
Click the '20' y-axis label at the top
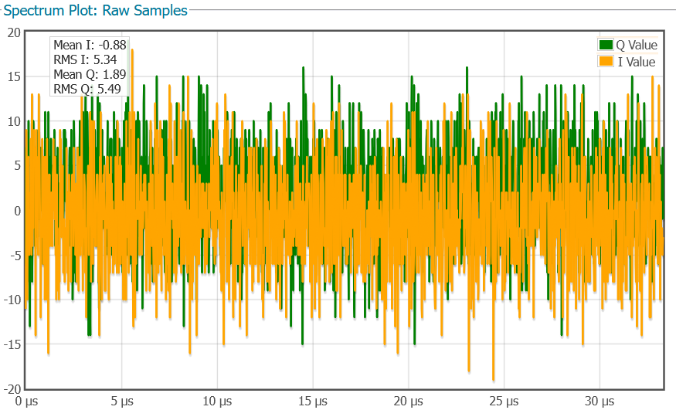point(14,32)
